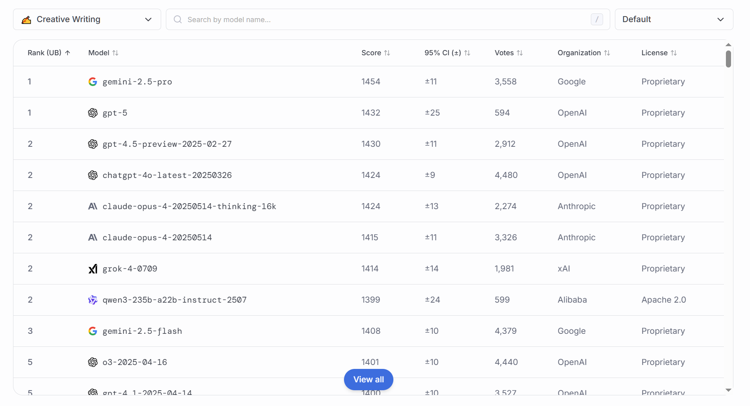750x406 pixels.
Task: Click the votes value 3,558
Action: [x=506, y=82]
